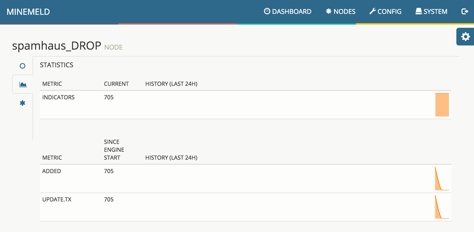Click the spamhaus_DROP node title
This screenshot has width=474, height=232.
(x=56, y=46)
